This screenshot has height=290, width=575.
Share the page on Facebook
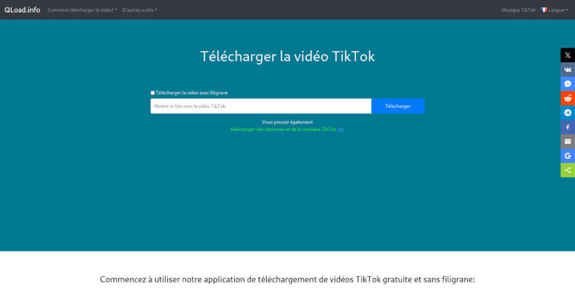coord(568,127)
